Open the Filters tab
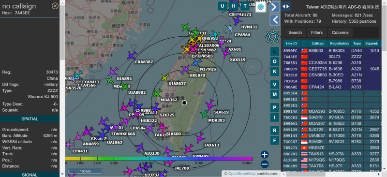 coord(317,32)
